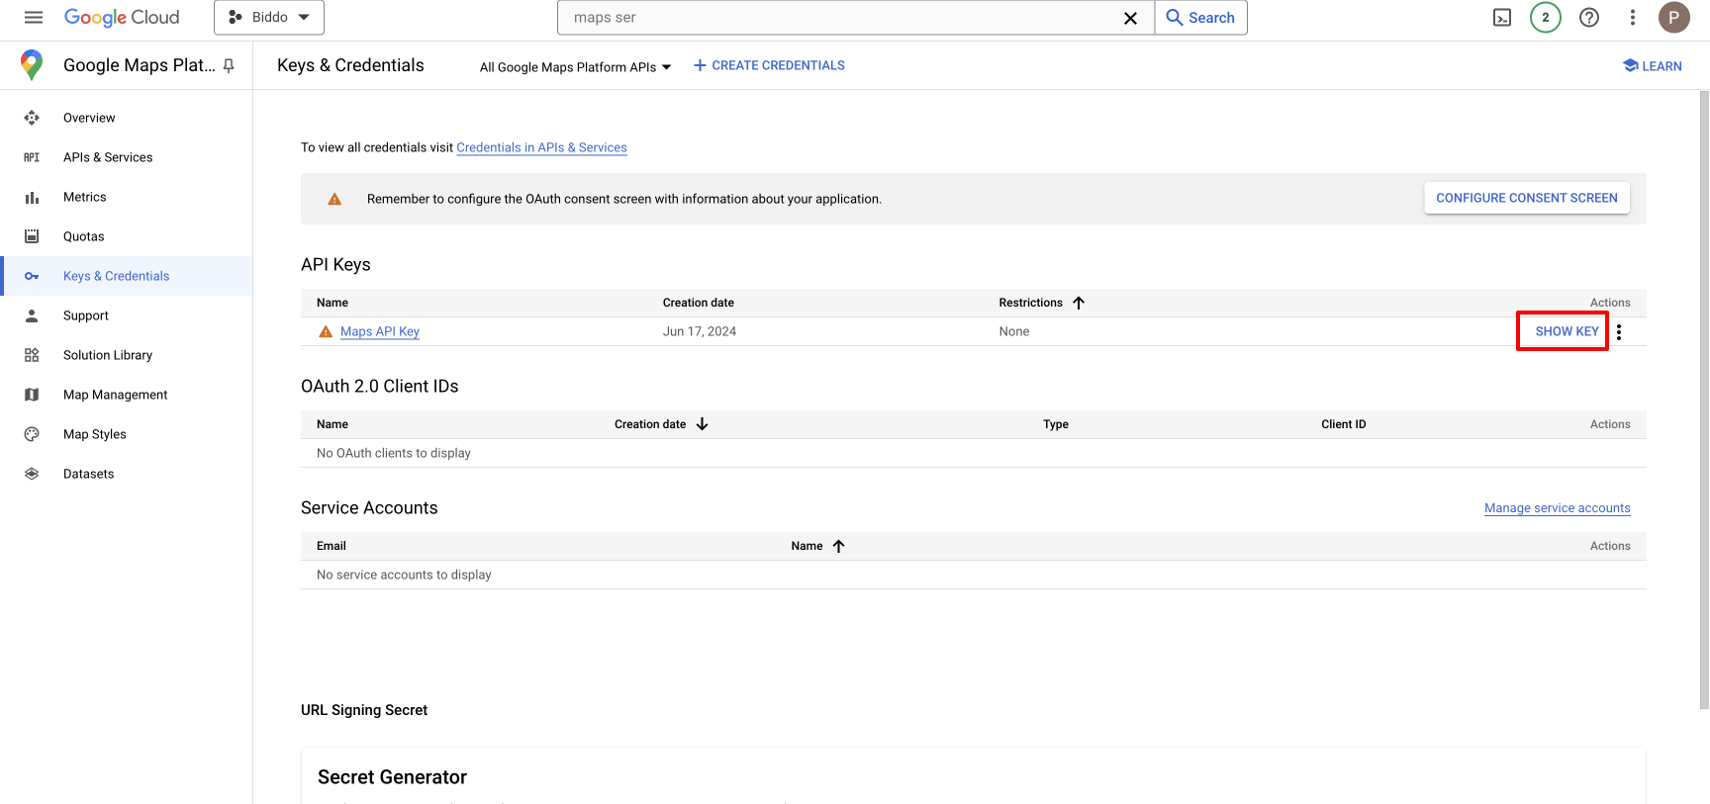Activate Cloud Shell terminal icon
Viewport: 1710px width, 804px height.
click(1502, 18)
